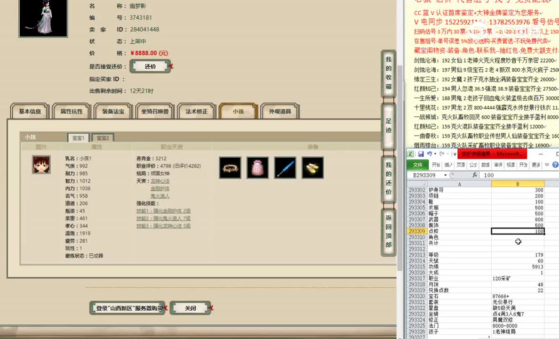The image size is (559, 339).
Task: Click the Save icon in Excel's quick access toolbar
Action: point(421,153)
